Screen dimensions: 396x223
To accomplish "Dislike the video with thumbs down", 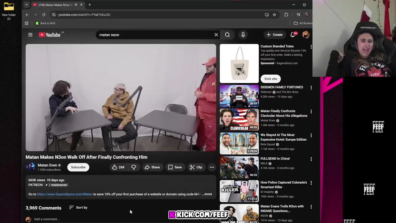I will [x=134, y=167].
